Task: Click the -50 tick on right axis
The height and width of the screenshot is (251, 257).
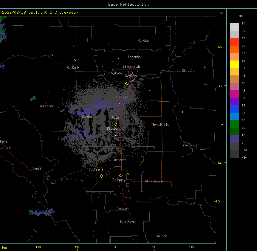Action: 219,163
